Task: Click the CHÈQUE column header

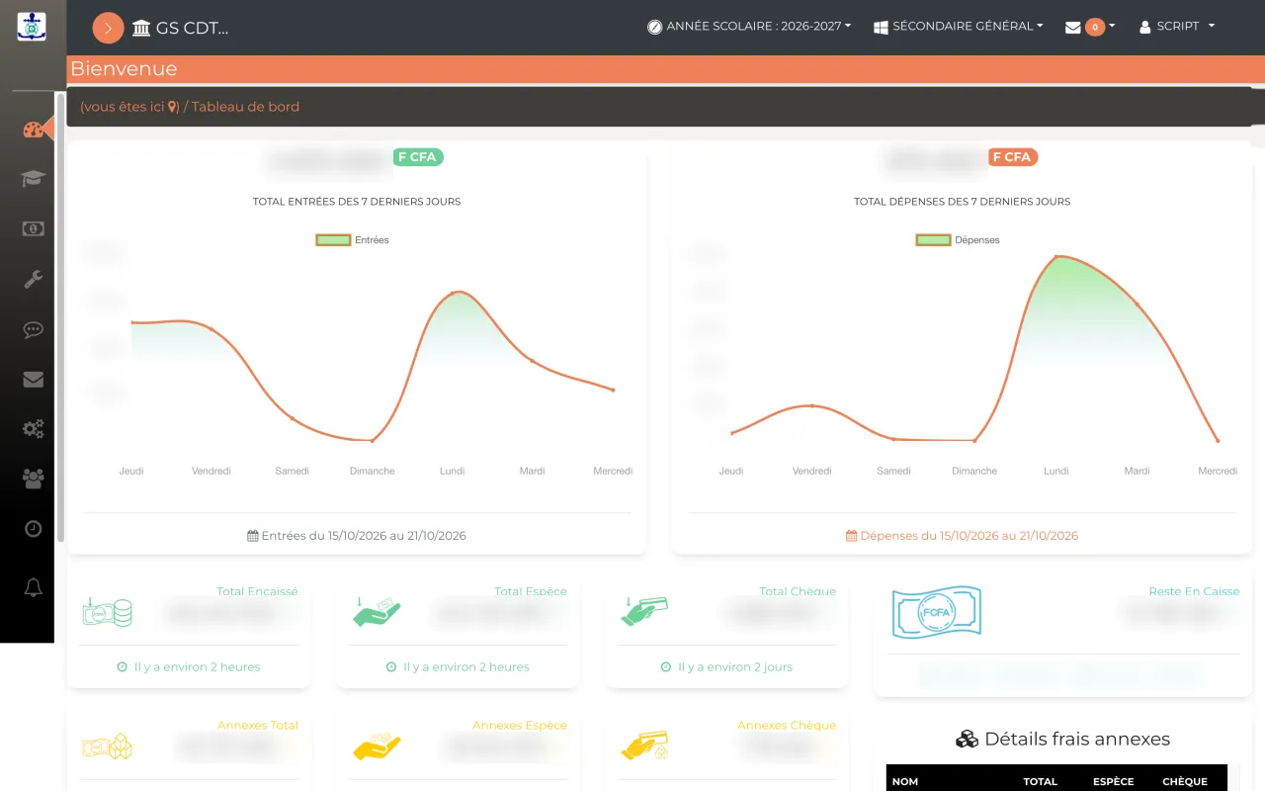Action: [x=1185, y=781]
